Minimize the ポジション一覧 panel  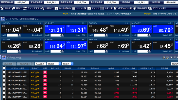tap(175, 57)
